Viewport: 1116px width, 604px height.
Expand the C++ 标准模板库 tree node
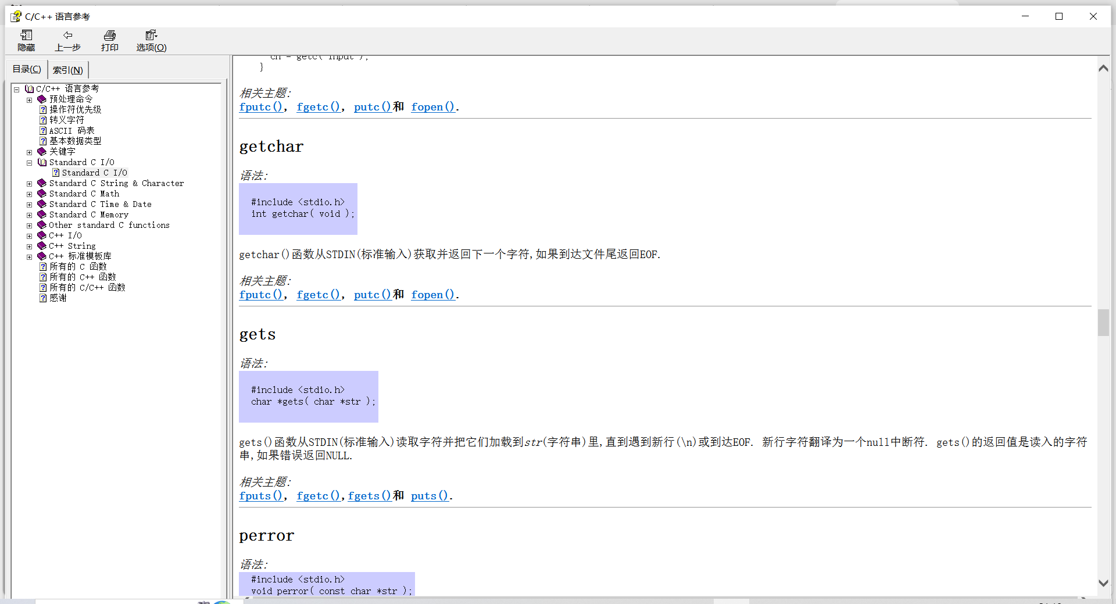pyautogui.click(x=30, y=257)
